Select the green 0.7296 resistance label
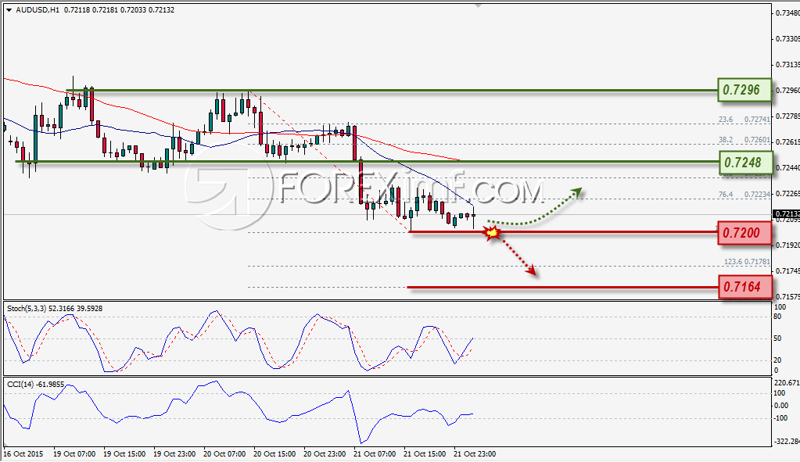800x462 pixels. [x=744, y=90]
